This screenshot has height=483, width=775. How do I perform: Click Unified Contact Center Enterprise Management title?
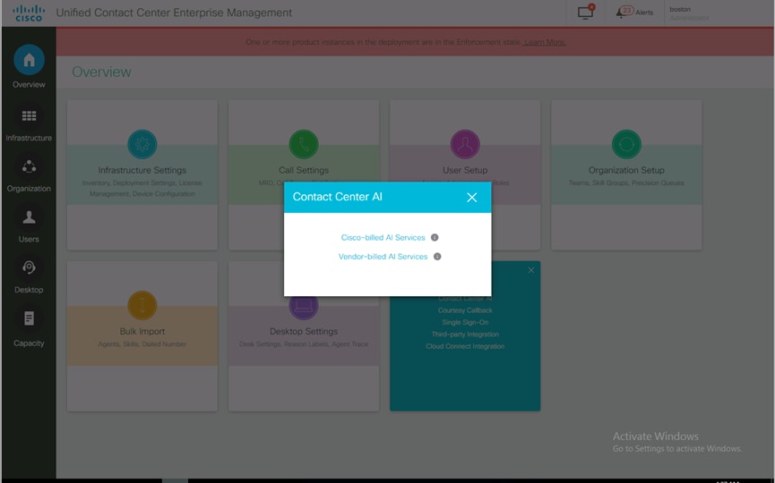click(x=174, y=13)
